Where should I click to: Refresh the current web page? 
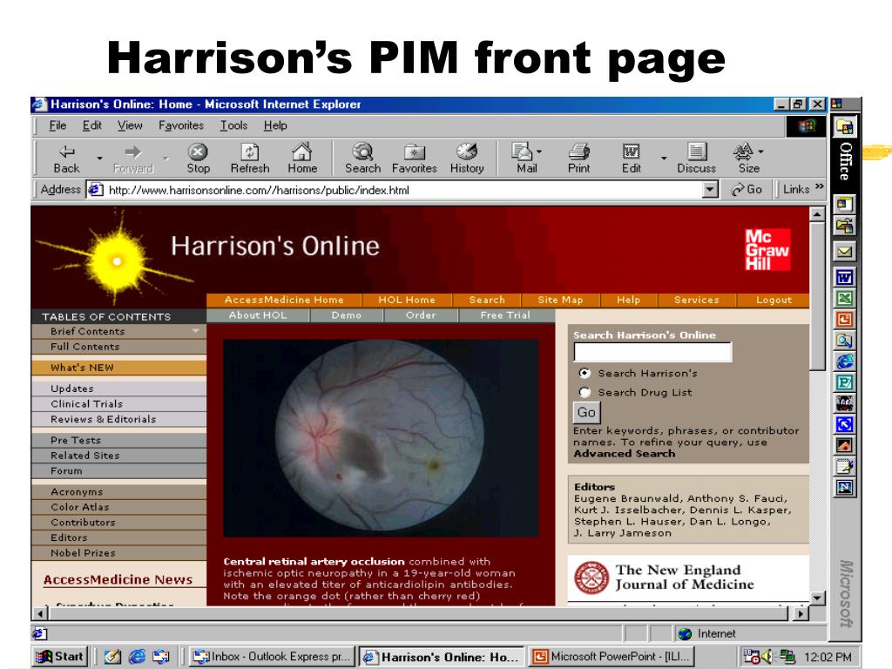tap(250, 159)
